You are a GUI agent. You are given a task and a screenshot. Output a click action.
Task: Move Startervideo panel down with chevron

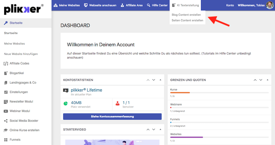tap(154, 130)
